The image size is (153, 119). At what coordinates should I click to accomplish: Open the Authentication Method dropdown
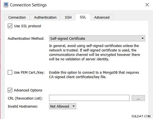tap(97, 38)
